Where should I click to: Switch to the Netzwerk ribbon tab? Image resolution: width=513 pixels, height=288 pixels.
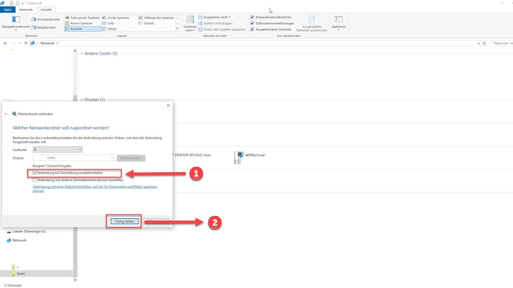click(26, 9)
